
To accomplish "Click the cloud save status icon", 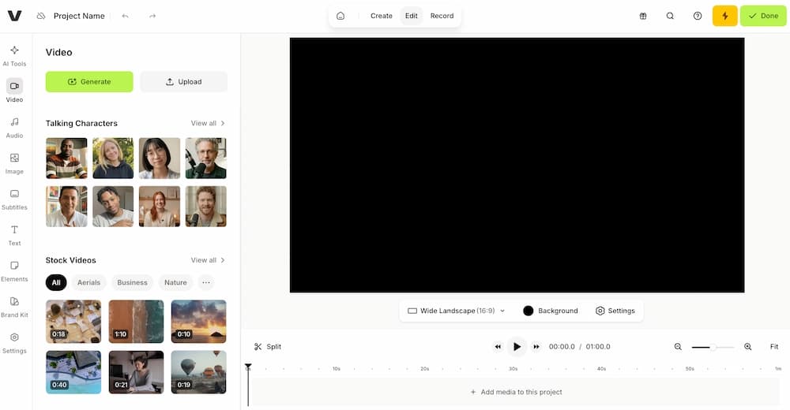I will pos(41,16).
